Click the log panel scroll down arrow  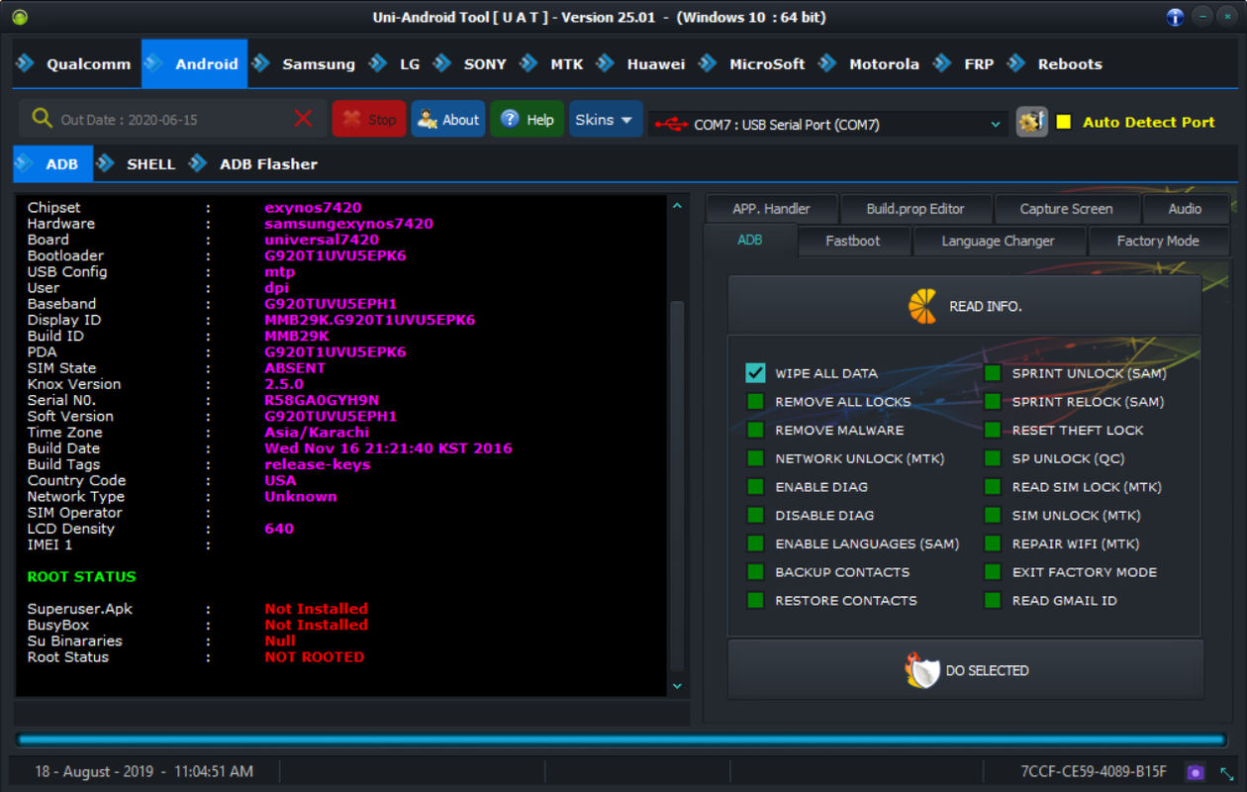(x=677, y=685)
